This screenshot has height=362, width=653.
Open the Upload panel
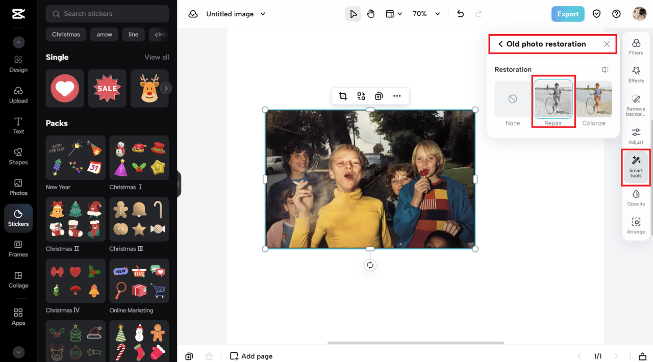point(18,95)
